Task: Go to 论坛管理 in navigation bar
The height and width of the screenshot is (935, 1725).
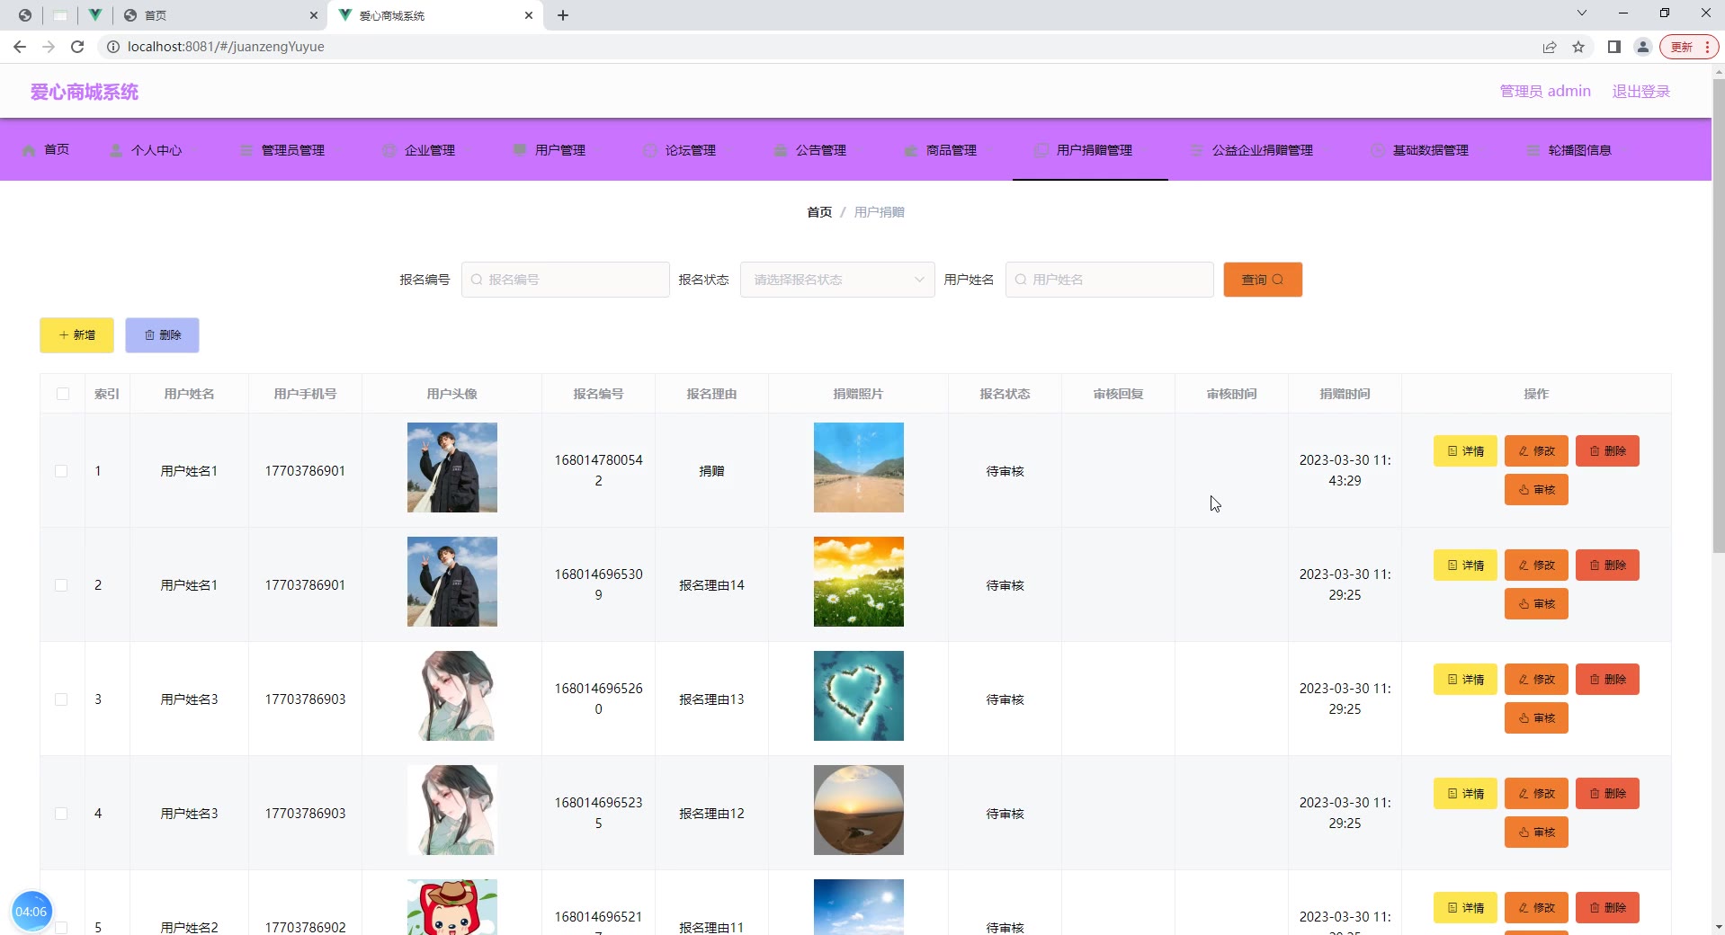Action: 689,150
